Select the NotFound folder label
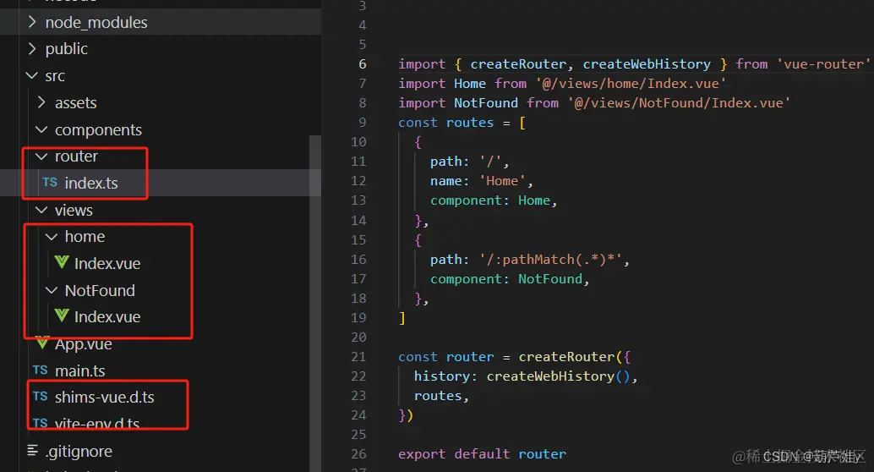The height and width of the screenshot is (472, 874). (x=100, y=291)
